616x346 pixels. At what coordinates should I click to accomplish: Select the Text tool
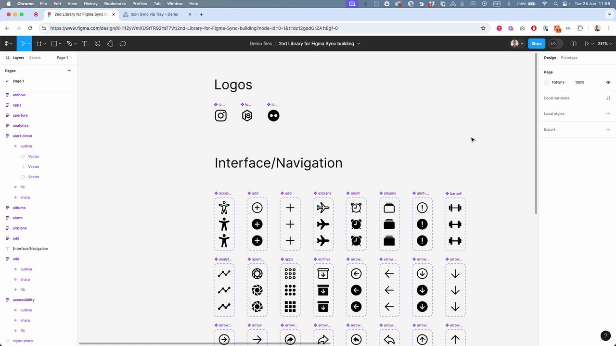(x=84, y=44)
